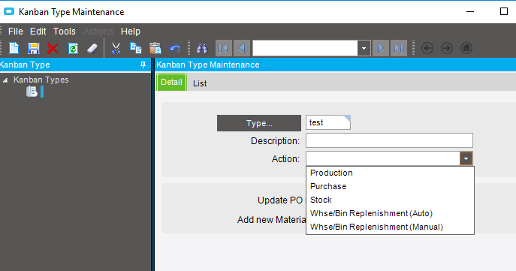Click the Kanban Type Maintenance app icon
The height and width of the screenshot is (271, 516).
(9, 11)
